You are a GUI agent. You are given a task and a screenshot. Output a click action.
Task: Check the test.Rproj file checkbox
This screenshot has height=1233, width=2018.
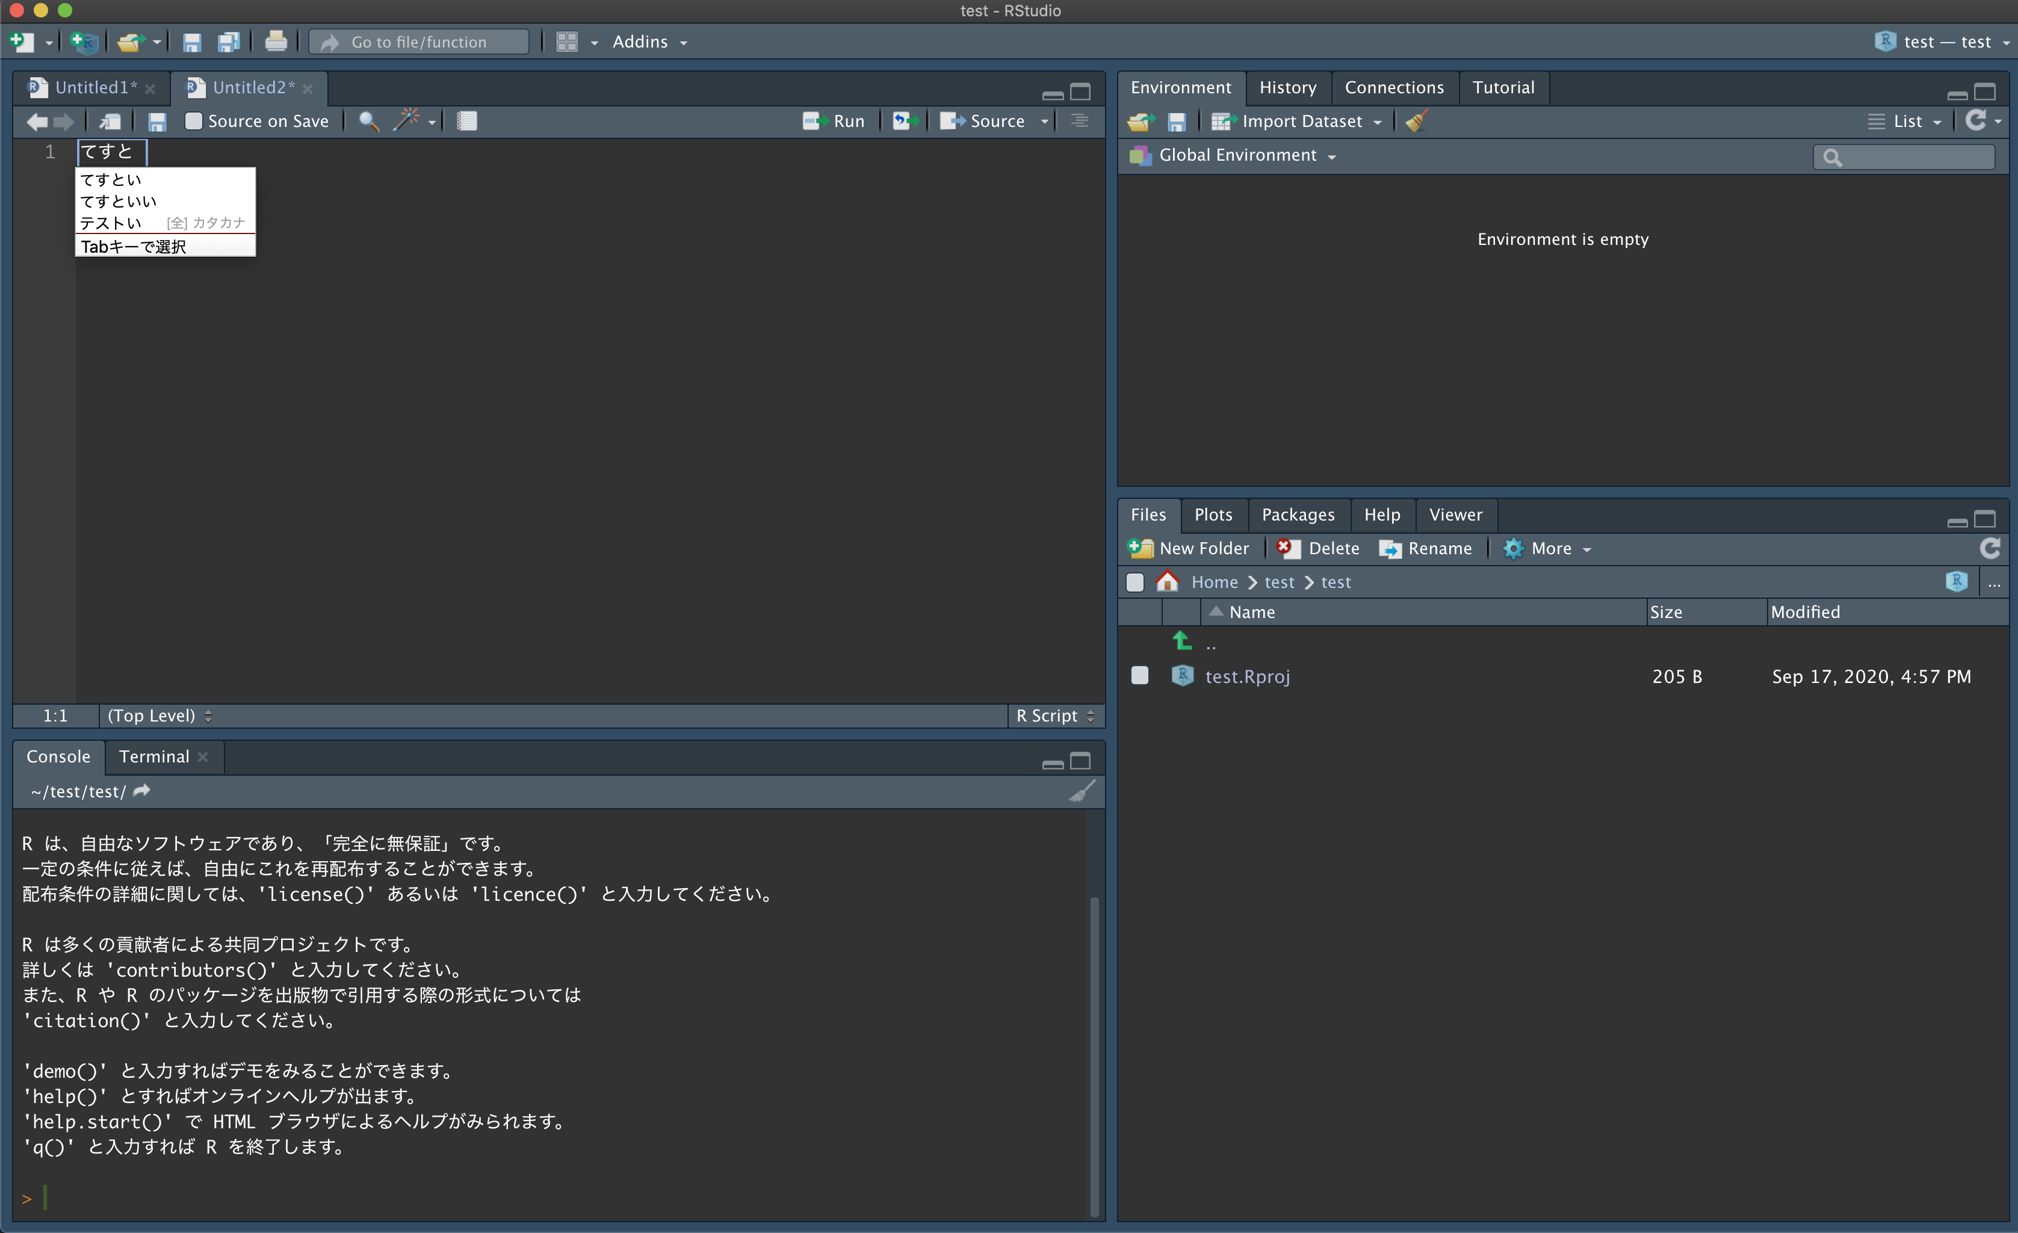1139,675
